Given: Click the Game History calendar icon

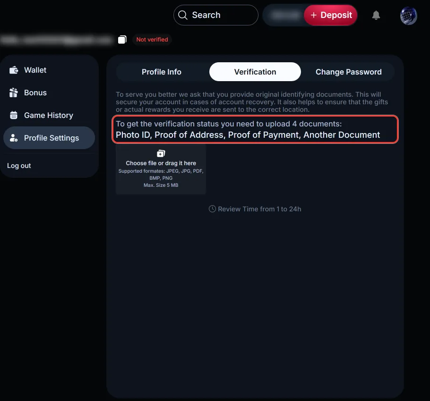Looking at the screenshot, I should pos(14,115).
